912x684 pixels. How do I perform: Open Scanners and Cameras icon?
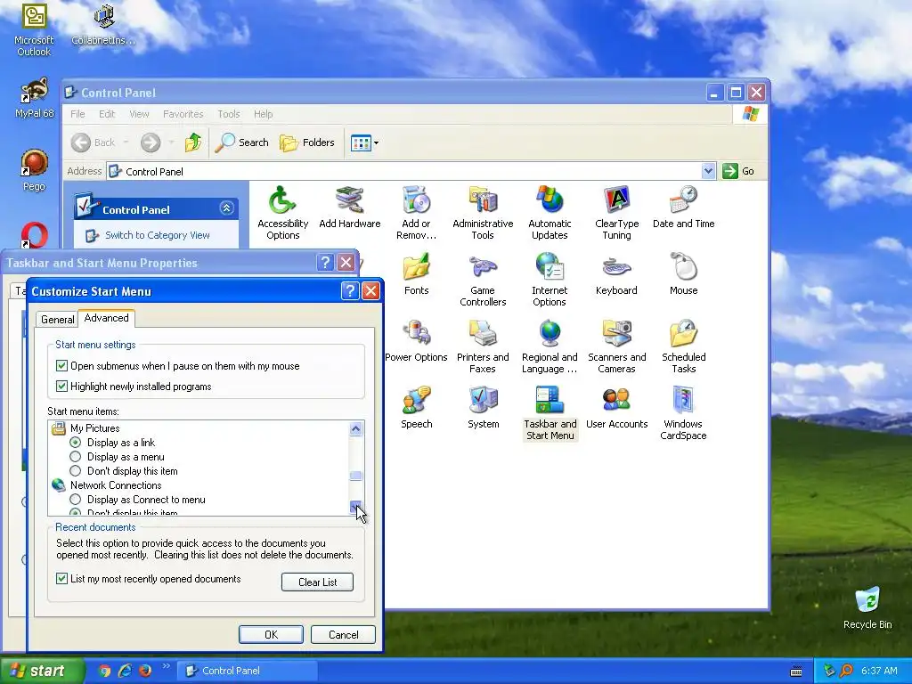616,346
